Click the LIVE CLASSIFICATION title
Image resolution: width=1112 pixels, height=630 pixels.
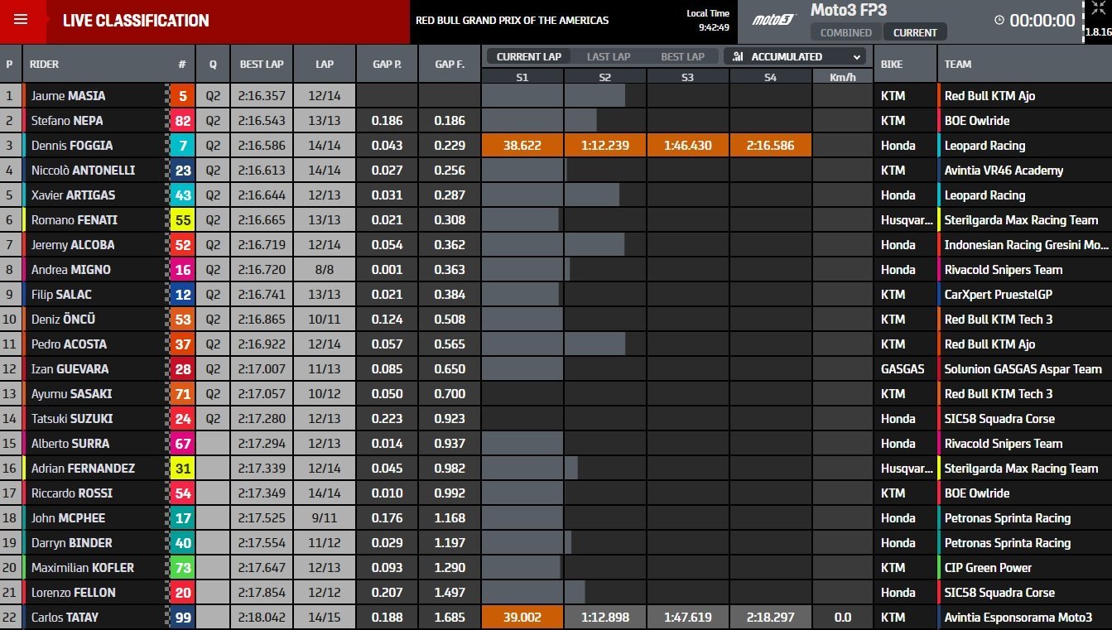(x=136, y=21)
